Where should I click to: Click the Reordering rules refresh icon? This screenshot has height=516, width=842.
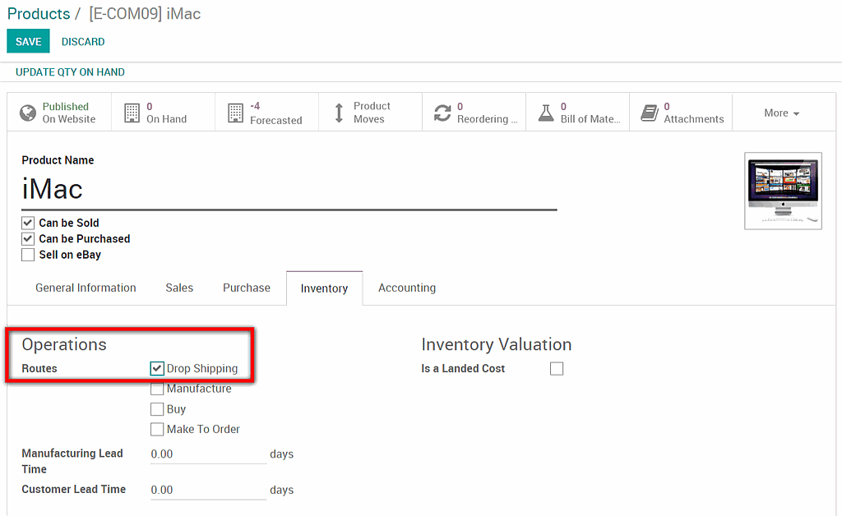click(442, 113)
